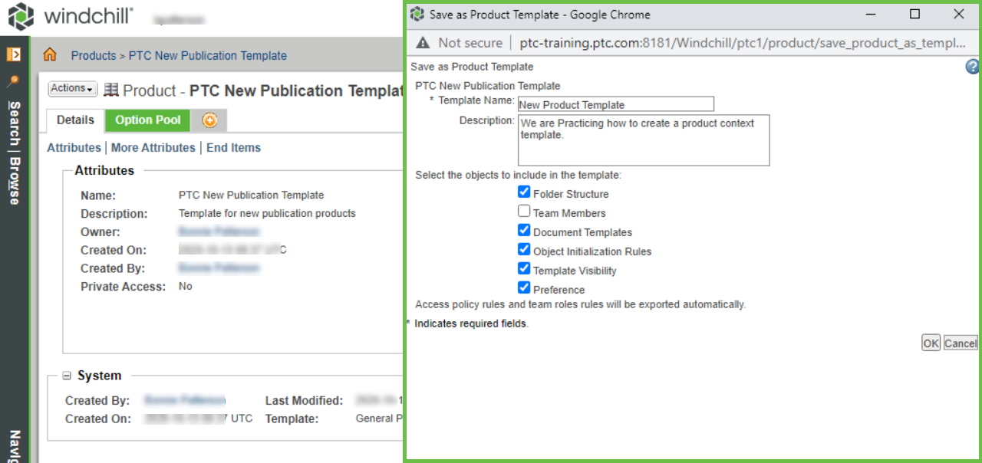
Task: Click the Name value 'PTC New Publication Template'
Action: click(251, 195)
